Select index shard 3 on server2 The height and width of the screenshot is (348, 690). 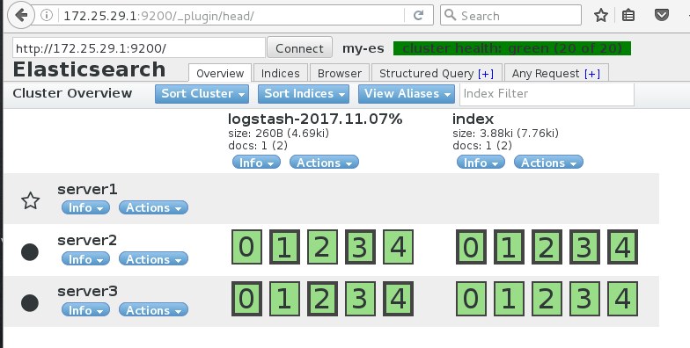pyautogui.click(x=584, y=247)
